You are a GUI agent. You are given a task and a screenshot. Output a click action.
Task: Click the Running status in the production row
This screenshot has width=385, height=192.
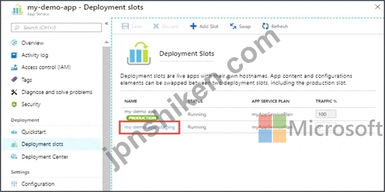(197, 114)
